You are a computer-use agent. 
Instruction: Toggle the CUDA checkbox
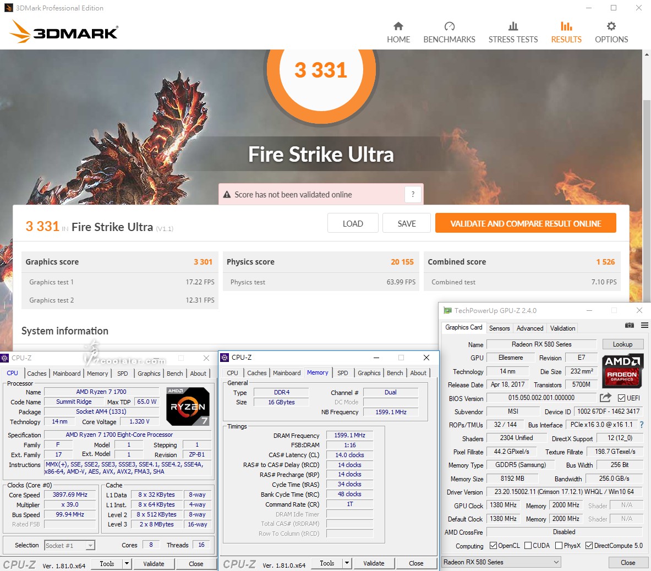coord(528,545)
